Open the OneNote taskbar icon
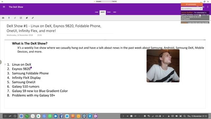 96,116
